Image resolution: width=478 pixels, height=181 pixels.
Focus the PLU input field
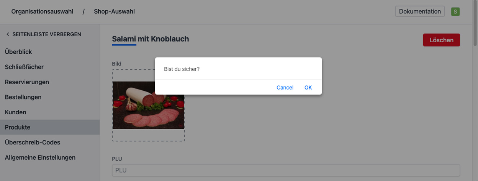pyautogui.click(x=286, y=170)
